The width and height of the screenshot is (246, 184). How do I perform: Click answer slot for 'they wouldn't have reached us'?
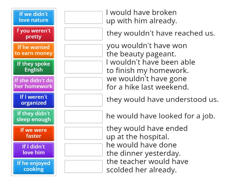tap(84, 34)
